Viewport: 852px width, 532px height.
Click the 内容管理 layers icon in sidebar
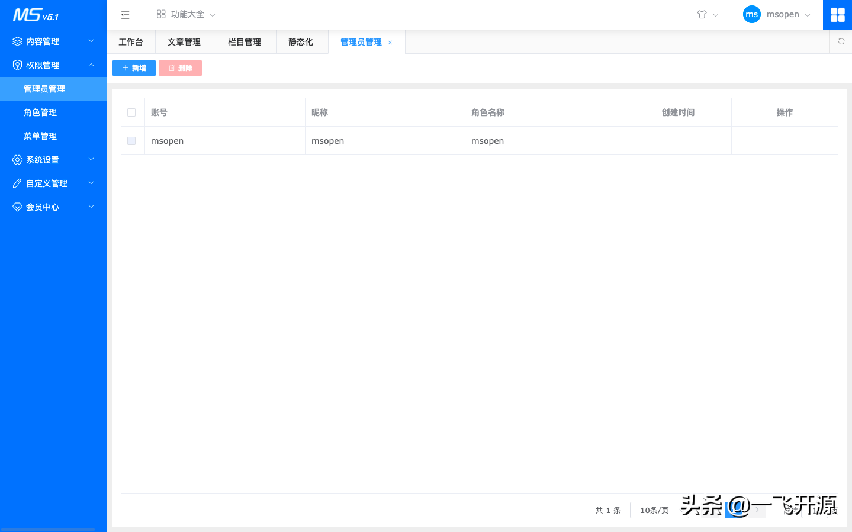pos(17,41)
